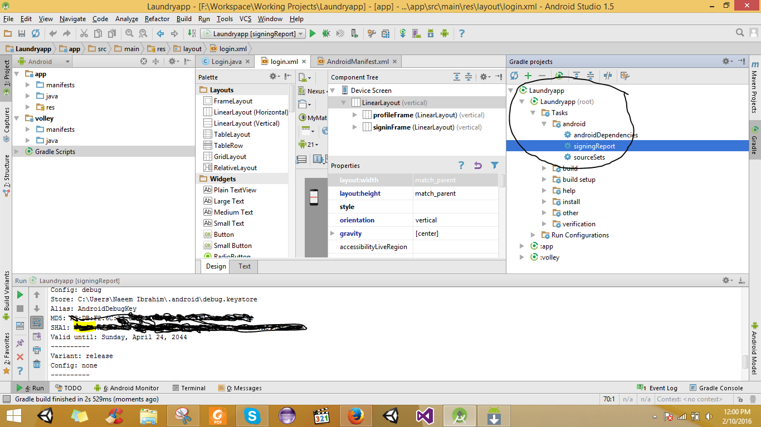The image size is (761, 427).
Task: Toggle tool window bars via bottom-left corner square
Action: [x=6, y=399]
